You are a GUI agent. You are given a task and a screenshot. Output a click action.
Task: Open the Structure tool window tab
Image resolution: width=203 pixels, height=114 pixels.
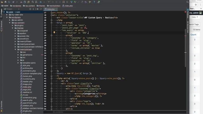click(x=1, y=26)
